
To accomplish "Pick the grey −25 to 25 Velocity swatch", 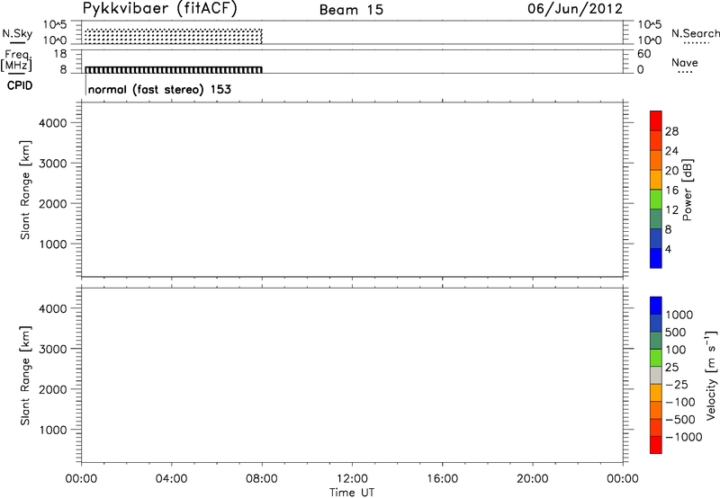I will tap(656, 376).
